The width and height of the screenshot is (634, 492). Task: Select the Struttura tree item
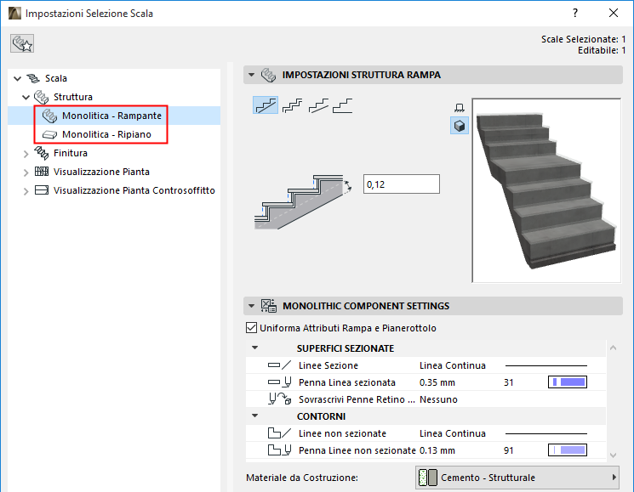73,97
